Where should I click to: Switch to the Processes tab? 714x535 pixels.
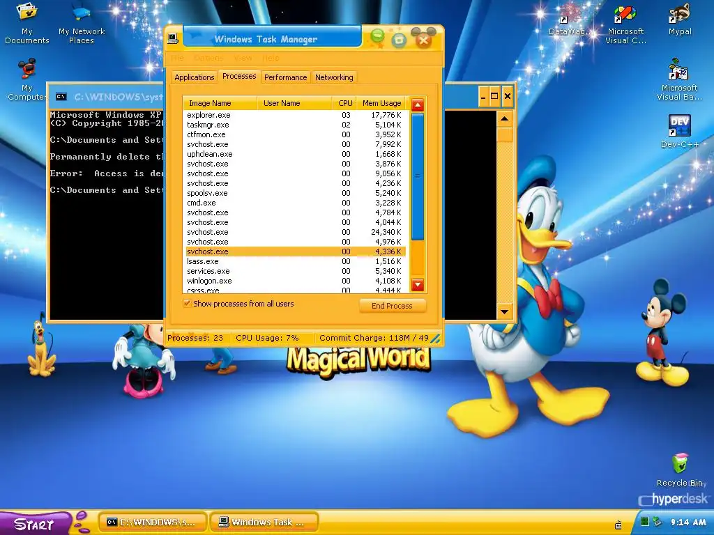pos(239,77)
